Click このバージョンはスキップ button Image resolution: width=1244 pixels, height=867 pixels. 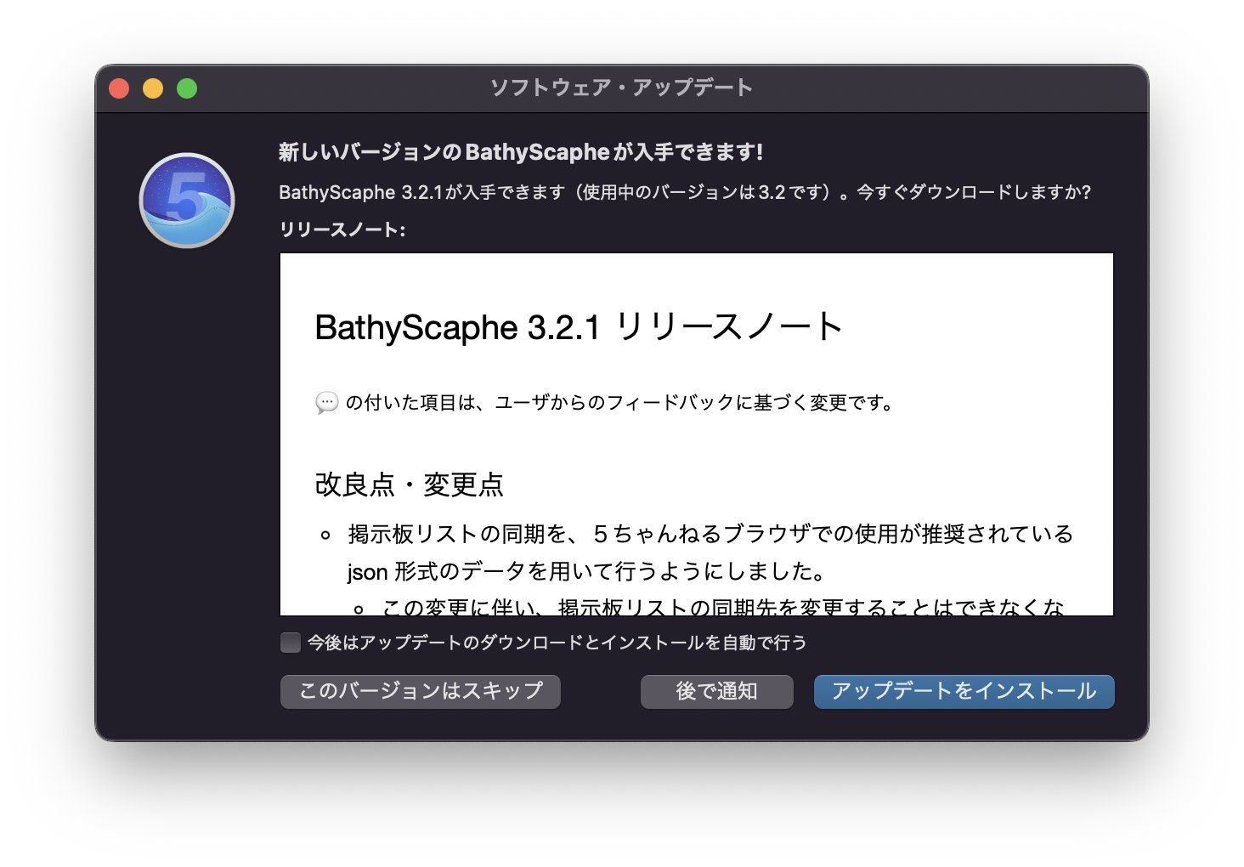click(421, 691)
